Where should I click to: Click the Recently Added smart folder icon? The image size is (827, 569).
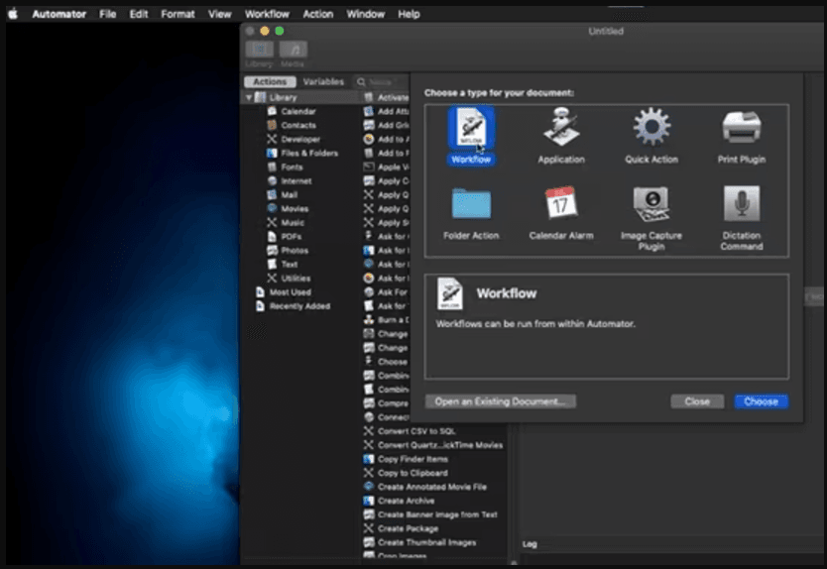(x=260, y=306)
